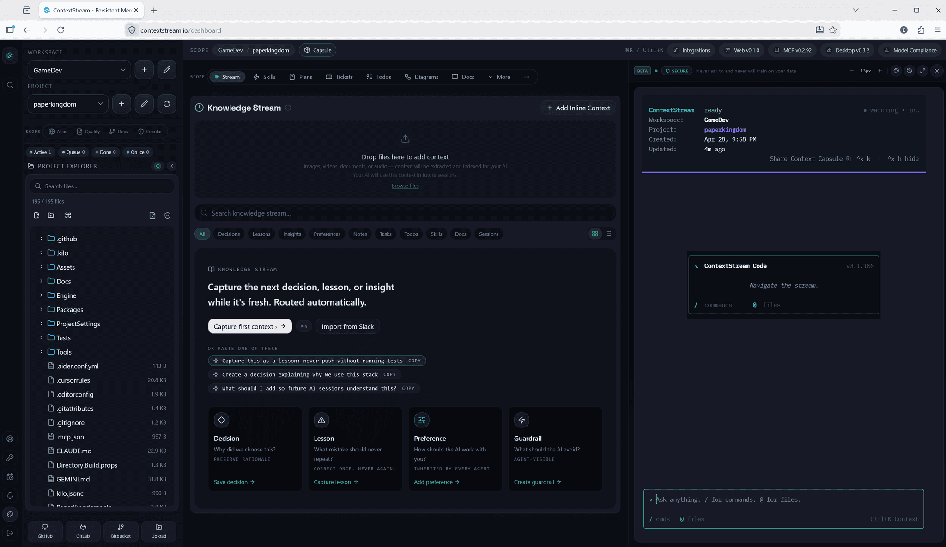The image size is (946, 547).
Task: Follow the Browse files link
Action: coord(405,186)
